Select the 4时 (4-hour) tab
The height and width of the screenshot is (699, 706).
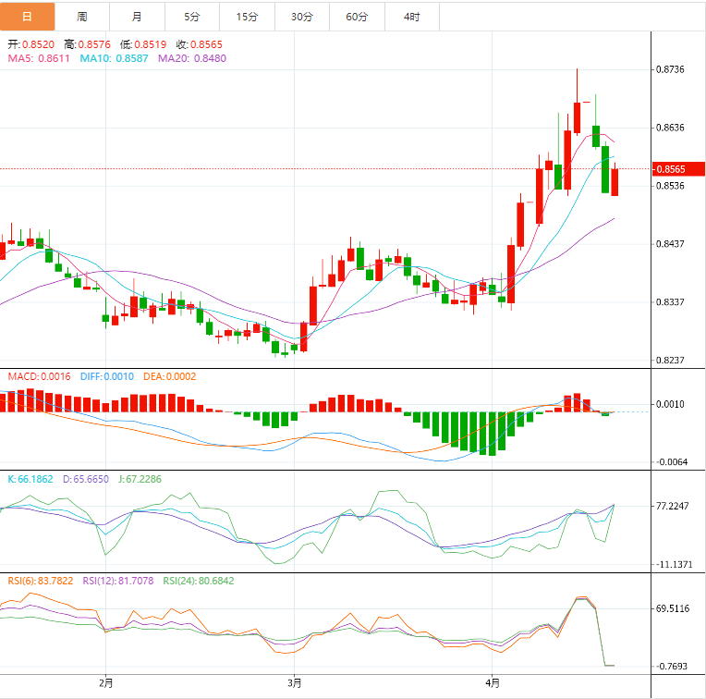411,17
